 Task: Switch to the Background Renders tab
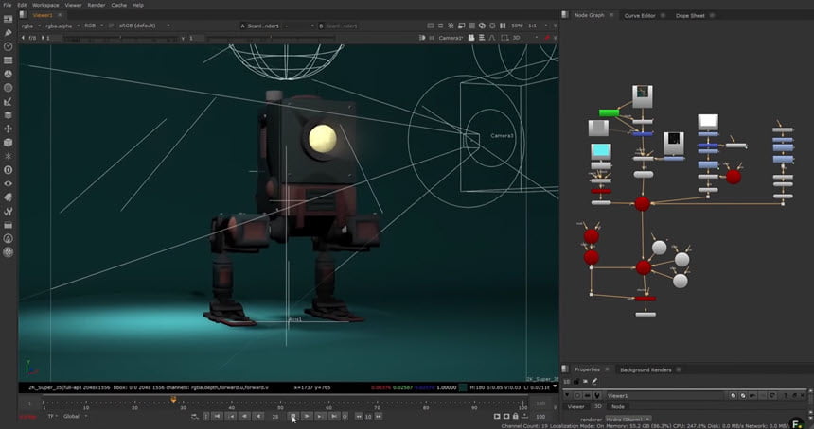pyautogui.click(x=646, y=369)
